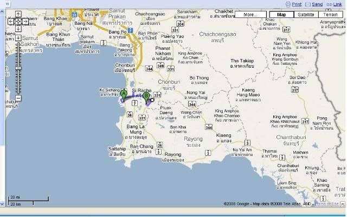Image resolution: width=347 pixels, height=217 pixels.
Task: Pan the map up with arrow
Action: 18,14
